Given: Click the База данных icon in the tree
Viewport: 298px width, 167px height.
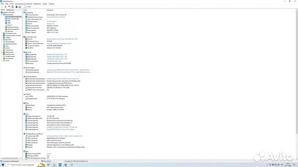Looking at the screenshot, I should 4,58.
